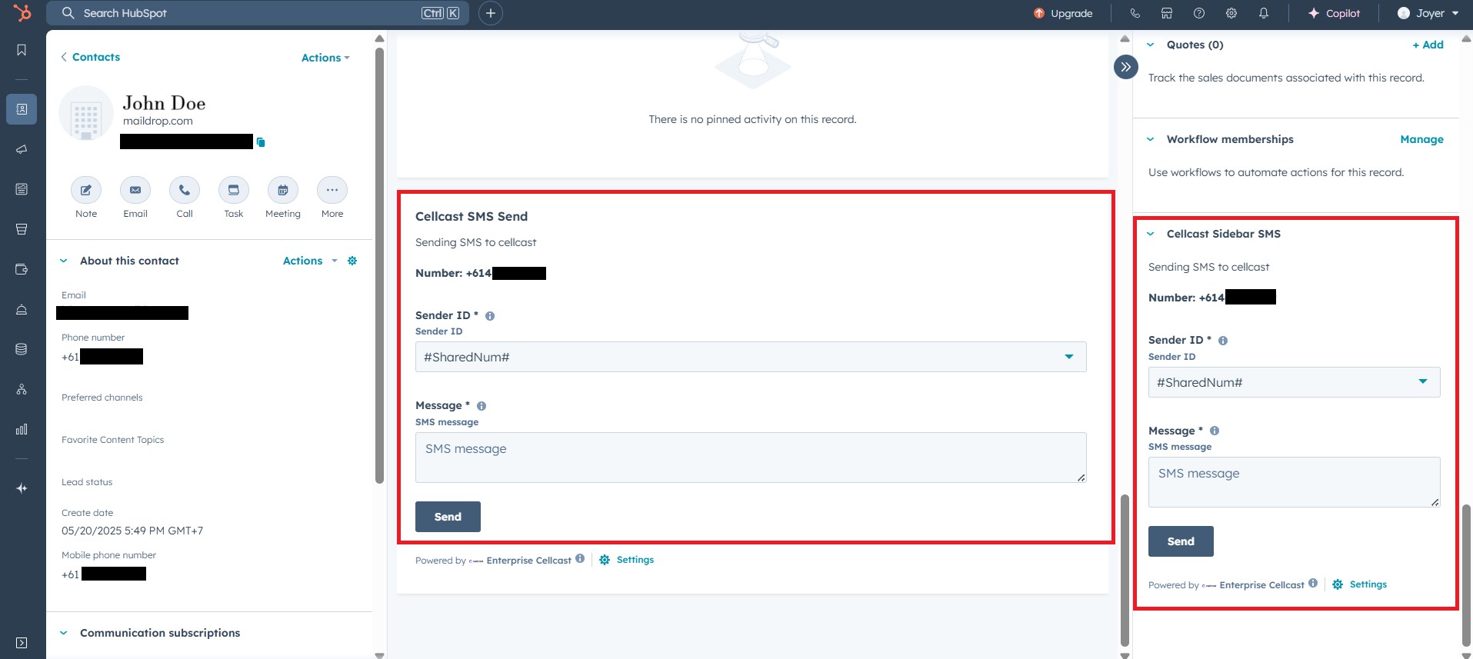Open the calling phone icon in top bar
This screenshot has width=1473, height=659.
pos(1135,13)
